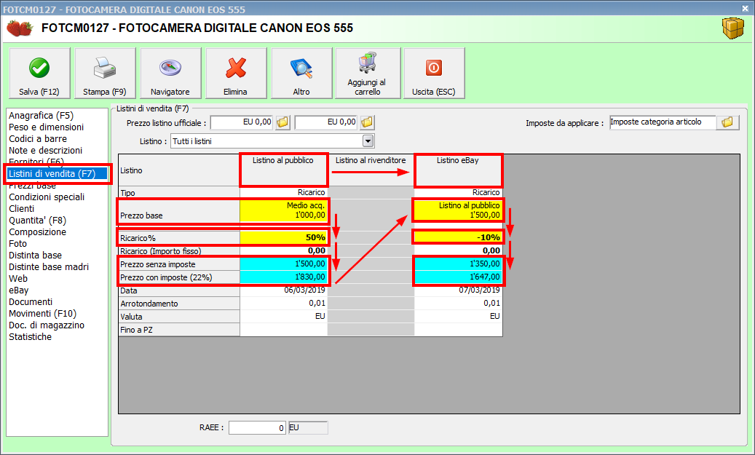Screen dimensions: 755x455
Task: Click the 'Valuta' row label
Action: point(179,317)
